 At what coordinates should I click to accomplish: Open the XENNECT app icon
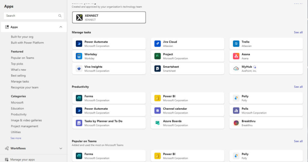(x=79, y=17)
